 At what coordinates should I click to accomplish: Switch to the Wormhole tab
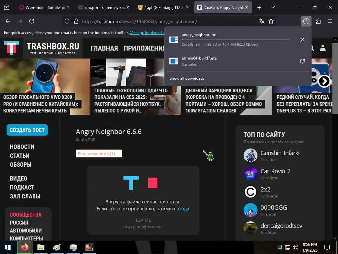pos(44,7)
